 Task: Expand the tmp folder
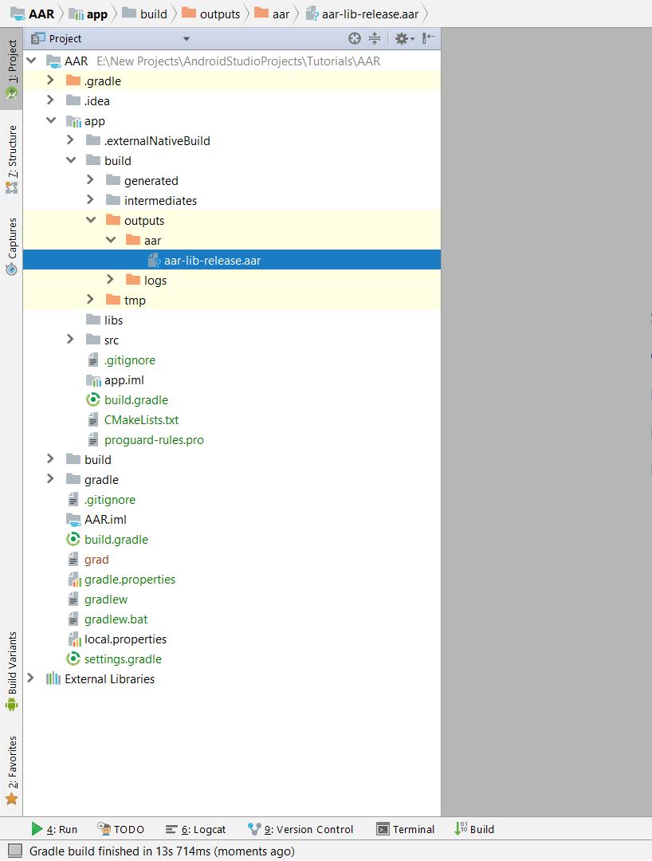coord(91,300)
